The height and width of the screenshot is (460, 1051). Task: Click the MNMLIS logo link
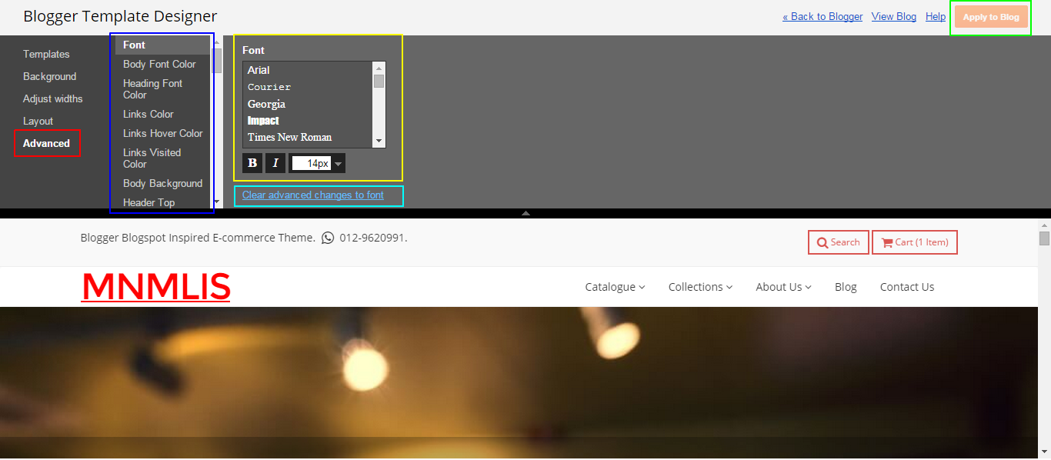tap(156, 287)
